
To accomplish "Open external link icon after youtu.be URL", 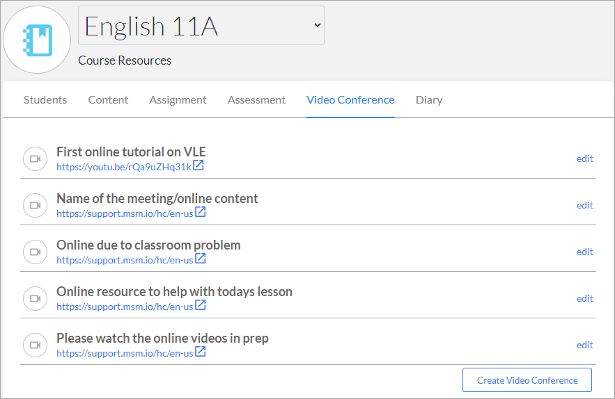I will (198, 165).
